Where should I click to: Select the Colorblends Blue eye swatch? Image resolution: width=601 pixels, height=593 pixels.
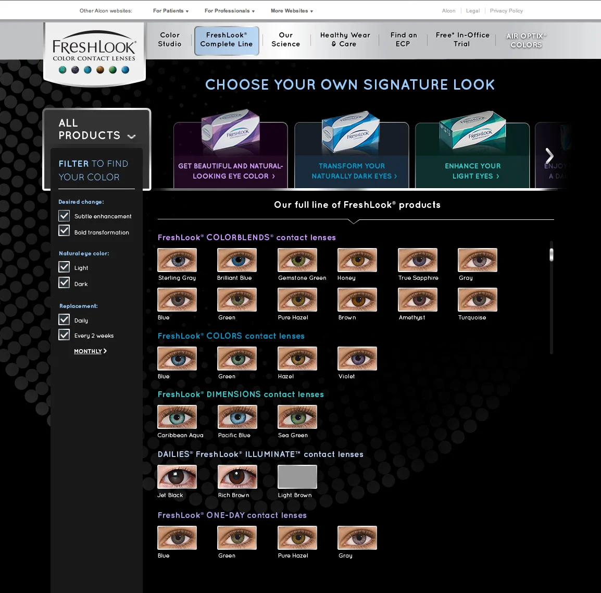(x=177, y=300)
